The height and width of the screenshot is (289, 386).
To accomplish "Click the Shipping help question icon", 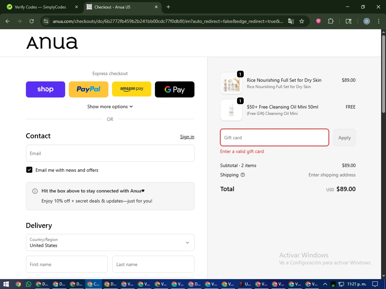I will (243, 175).
